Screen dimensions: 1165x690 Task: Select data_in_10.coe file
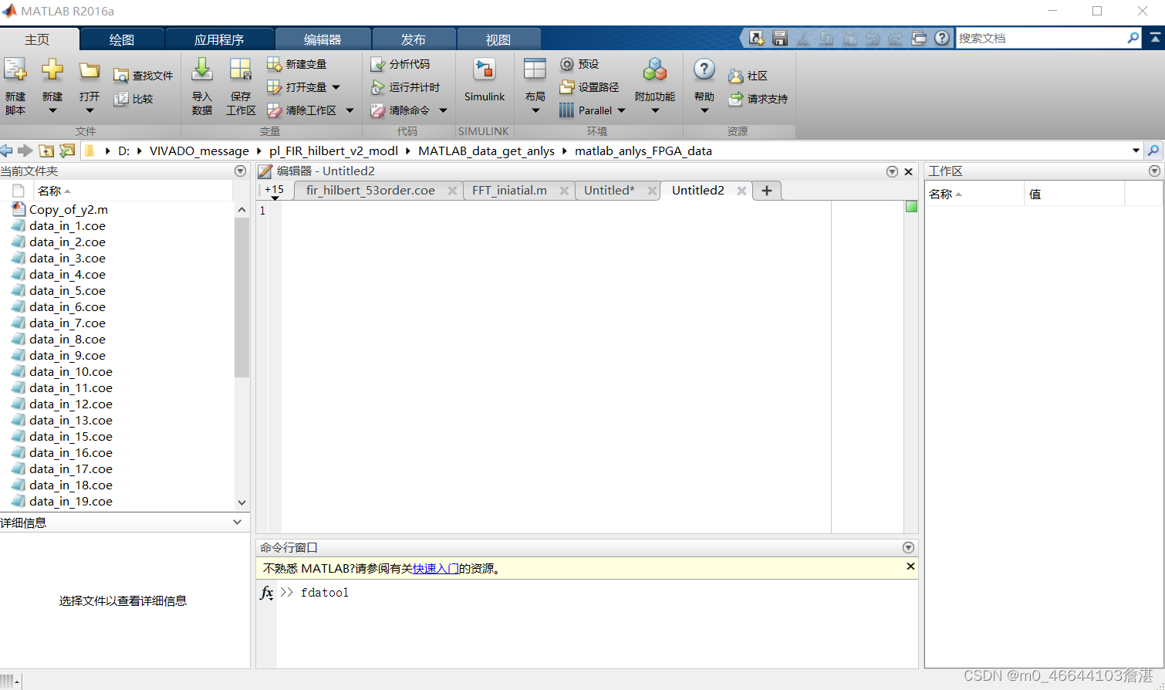click(70, 372)
